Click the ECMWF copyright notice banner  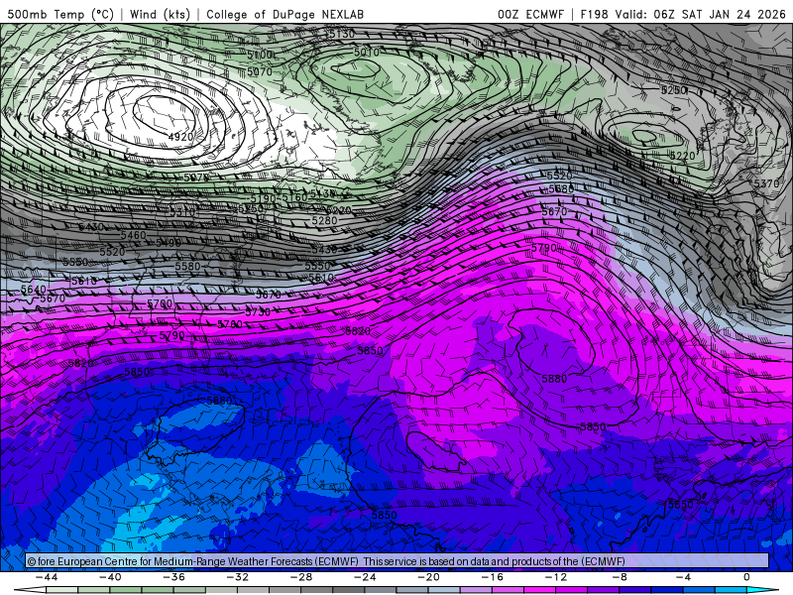point(397,561)
